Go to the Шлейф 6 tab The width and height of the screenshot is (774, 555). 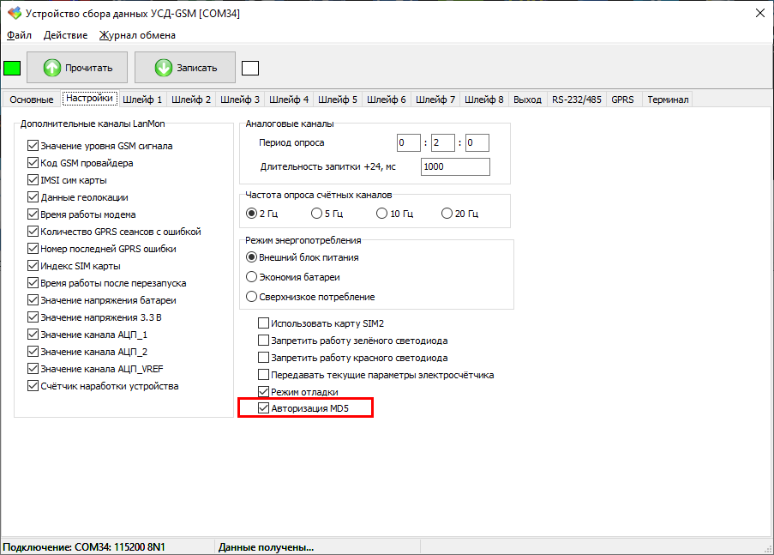click(387, 100)
